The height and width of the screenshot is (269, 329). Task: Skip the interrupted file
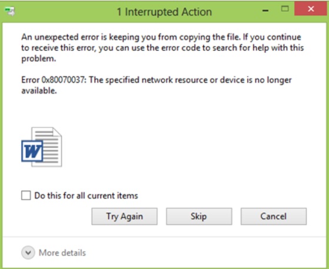tap(199, 217)
